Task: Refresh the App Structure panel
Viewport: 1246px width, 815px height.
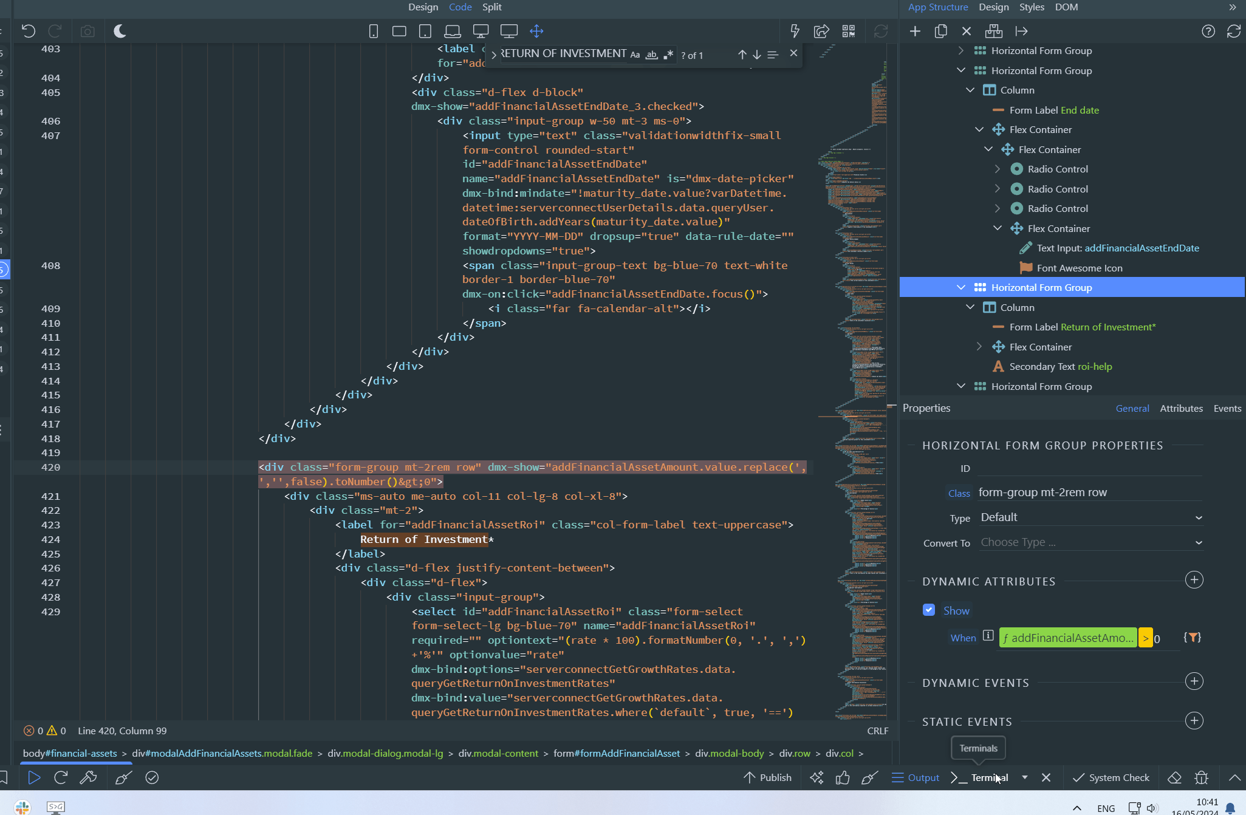Action: [x=1234, y=31]
